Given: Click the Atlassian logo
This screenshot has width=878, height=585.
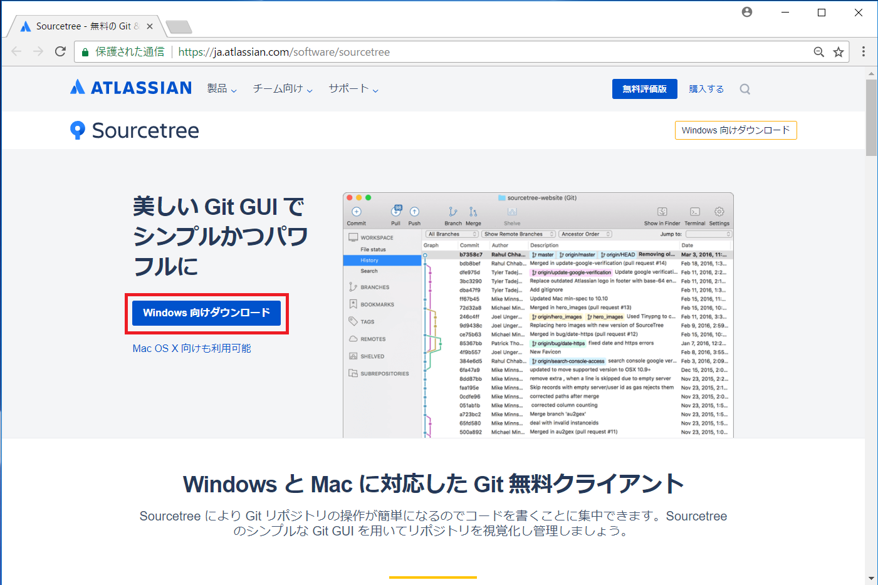Looking at the screenshot, I should click(x=130, y=88).
